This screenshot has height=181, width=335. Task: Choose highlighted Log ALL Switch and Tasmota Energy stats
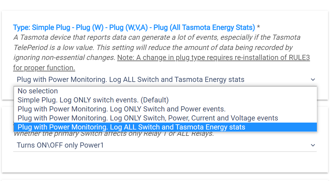tap(131, 127)
